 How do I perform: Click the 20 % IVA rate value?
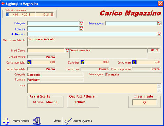[154, 50]
